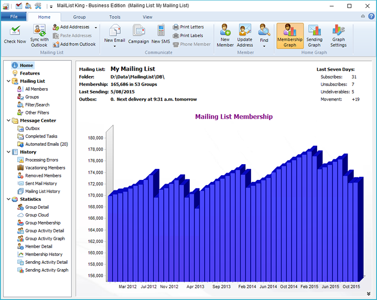Screen dimensions: 377x300
Task: Switch to the Tools ribbon tab
Action: coord(114,17)
